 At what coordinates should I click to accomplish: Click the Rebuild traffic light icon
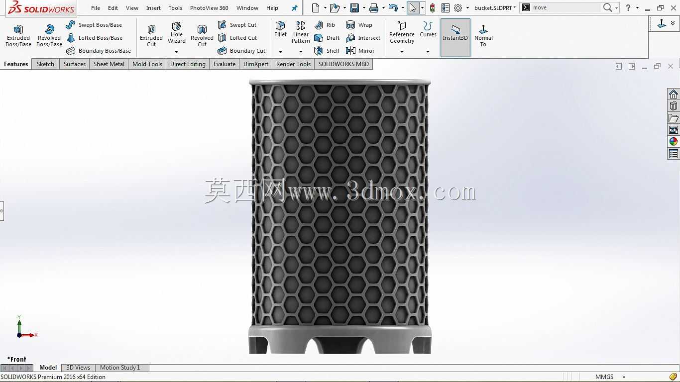433,8
